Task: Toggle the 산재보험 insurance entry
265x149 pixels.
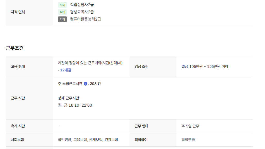Action: pos(95,140)
